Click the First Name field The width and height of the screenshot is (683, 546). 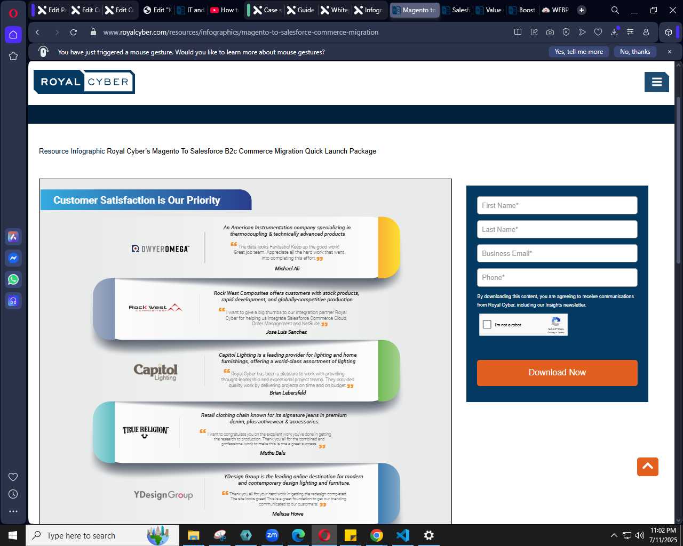(557, 205)
